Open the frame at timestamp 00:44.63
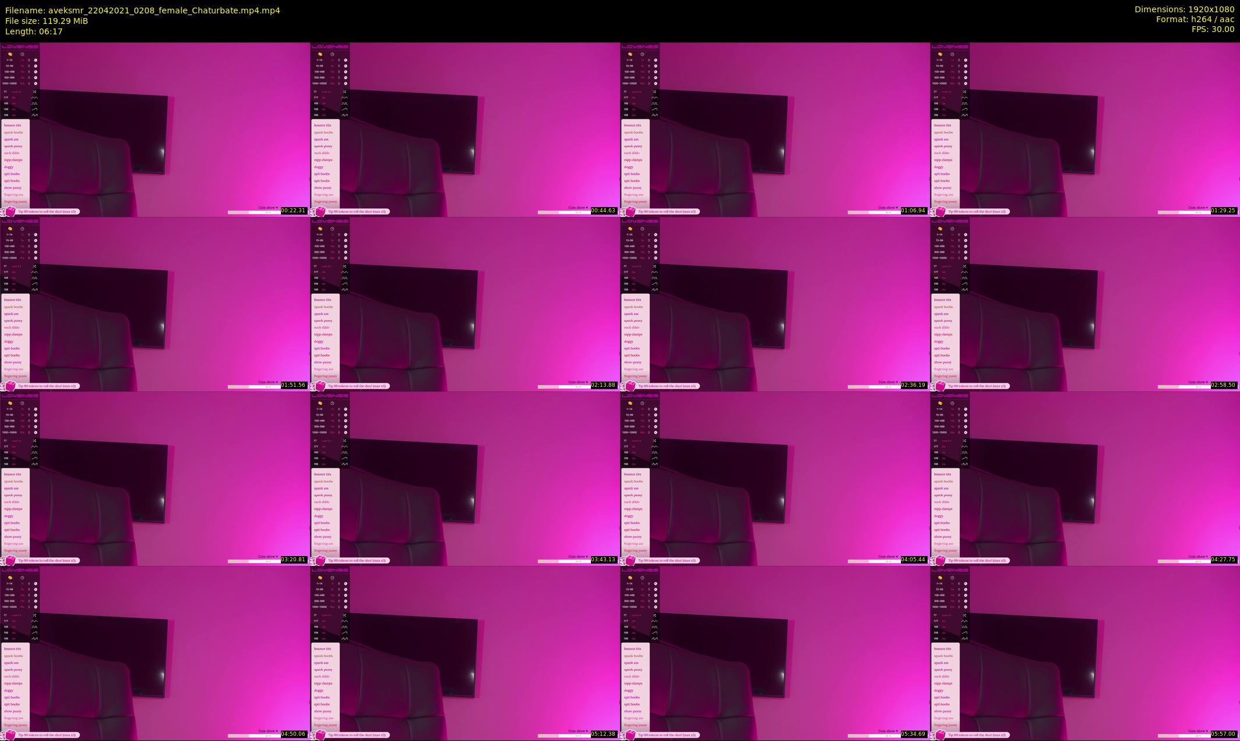1240x741 pixels. tap(465, 129)
